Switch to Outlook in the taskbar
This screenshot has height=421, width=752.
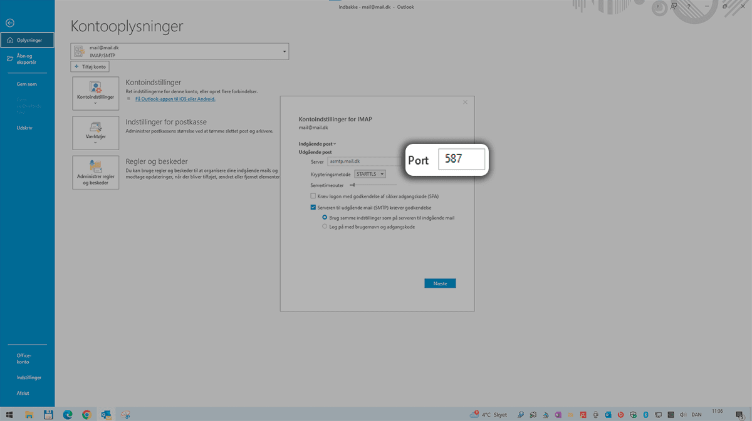coord(106,414)
